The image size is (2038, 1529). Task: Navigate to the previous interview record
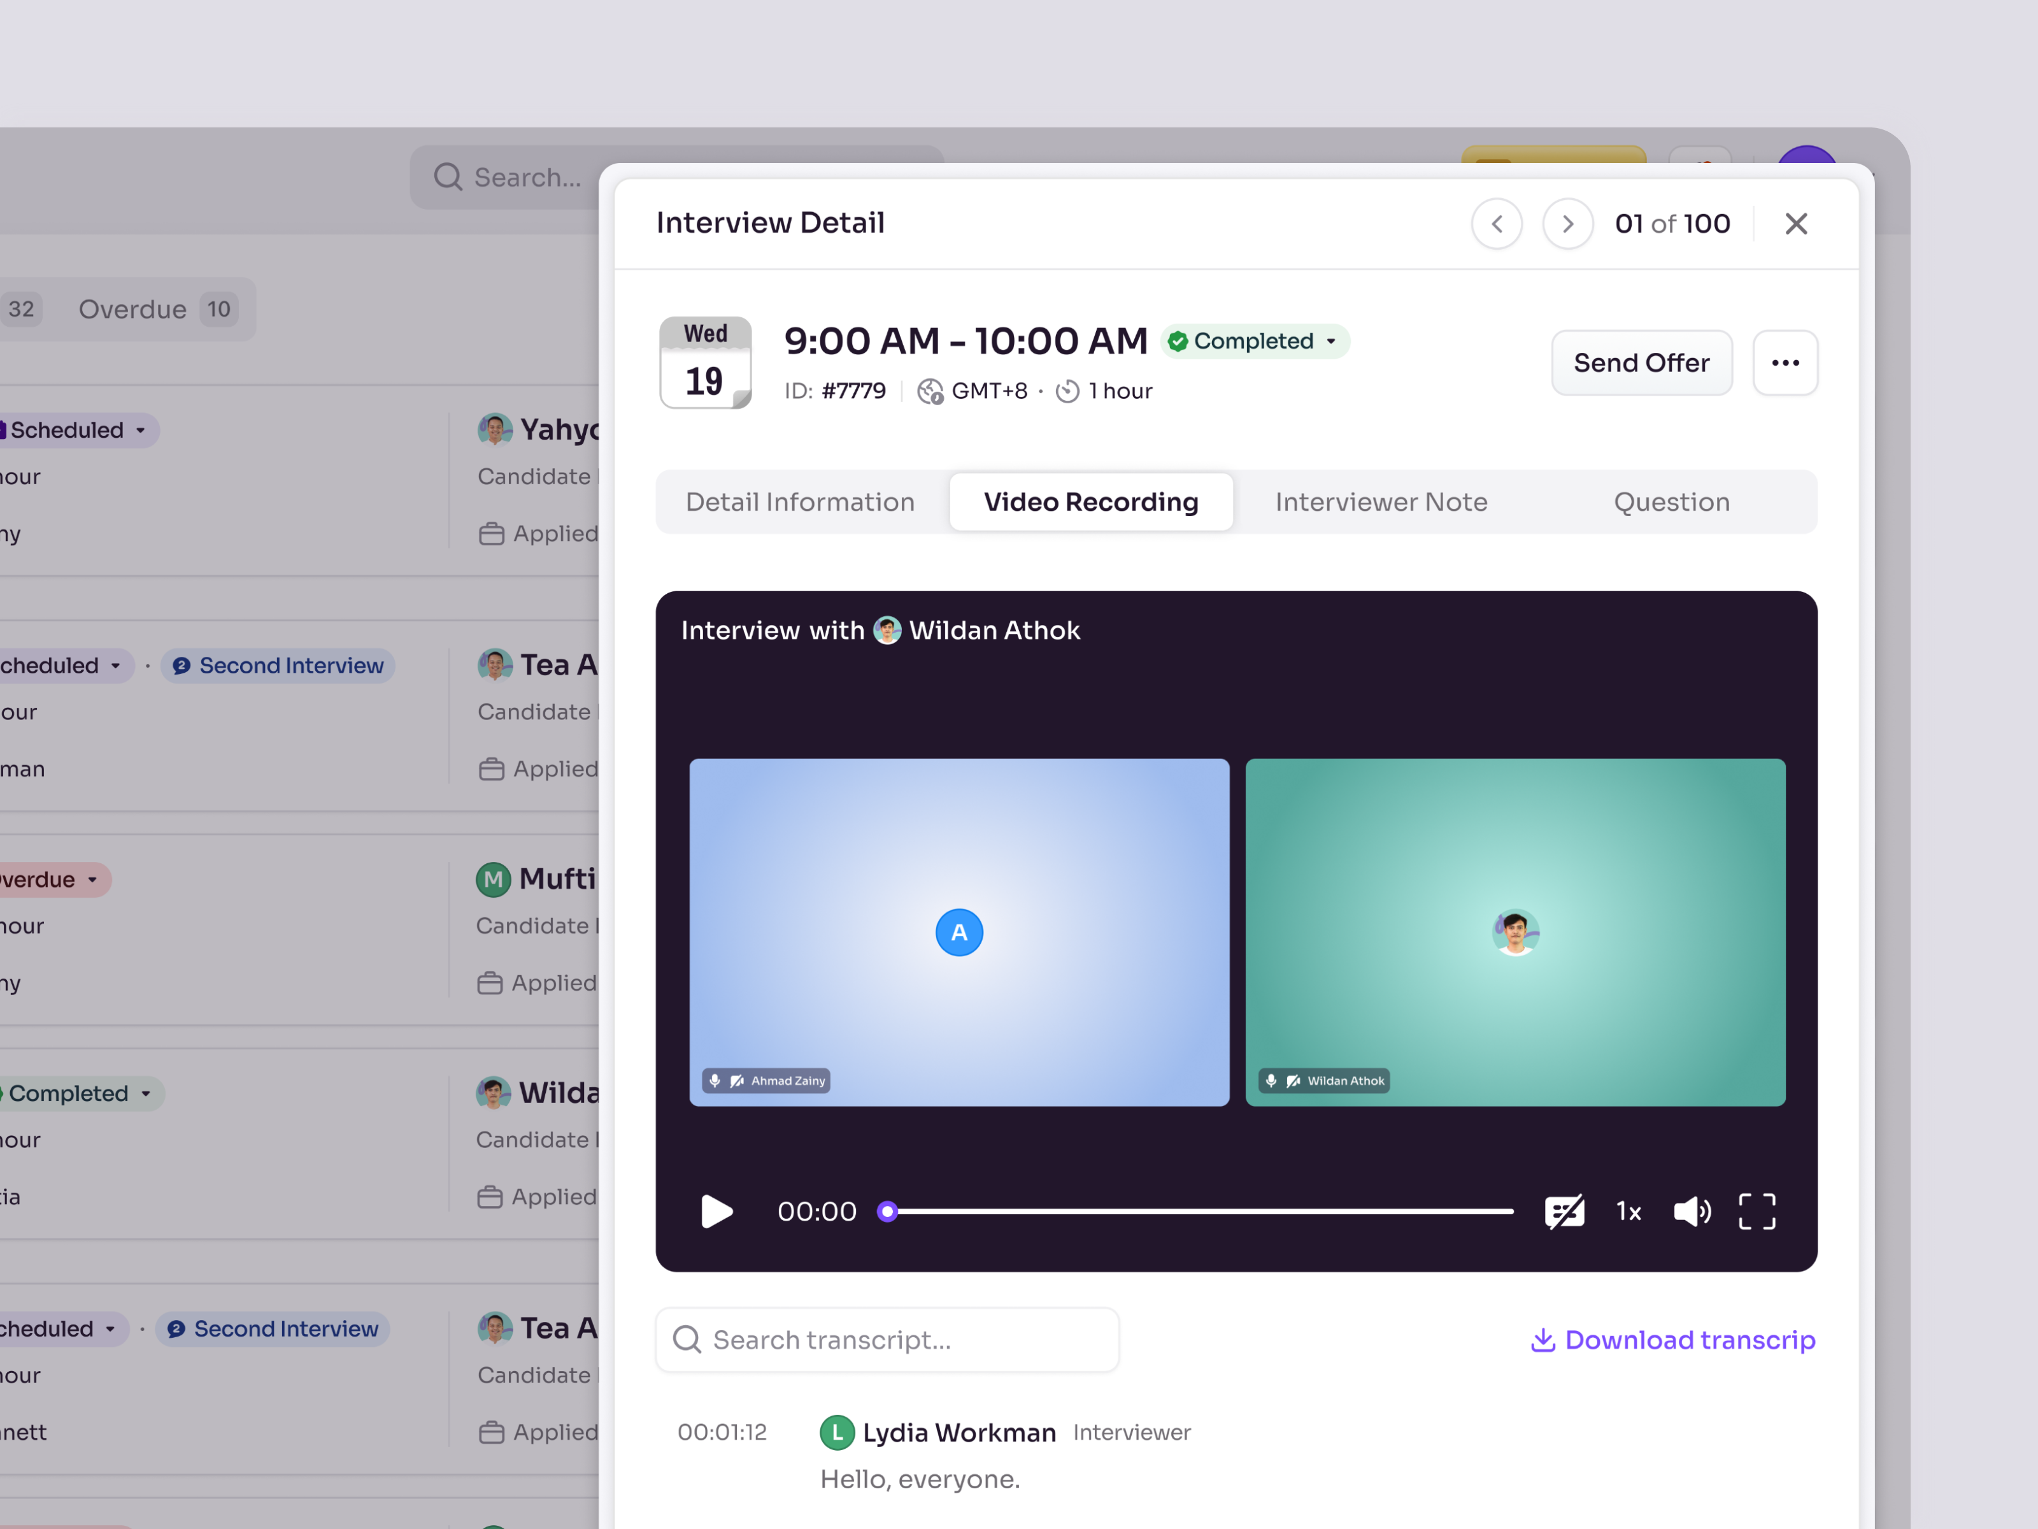[1497, 223]
